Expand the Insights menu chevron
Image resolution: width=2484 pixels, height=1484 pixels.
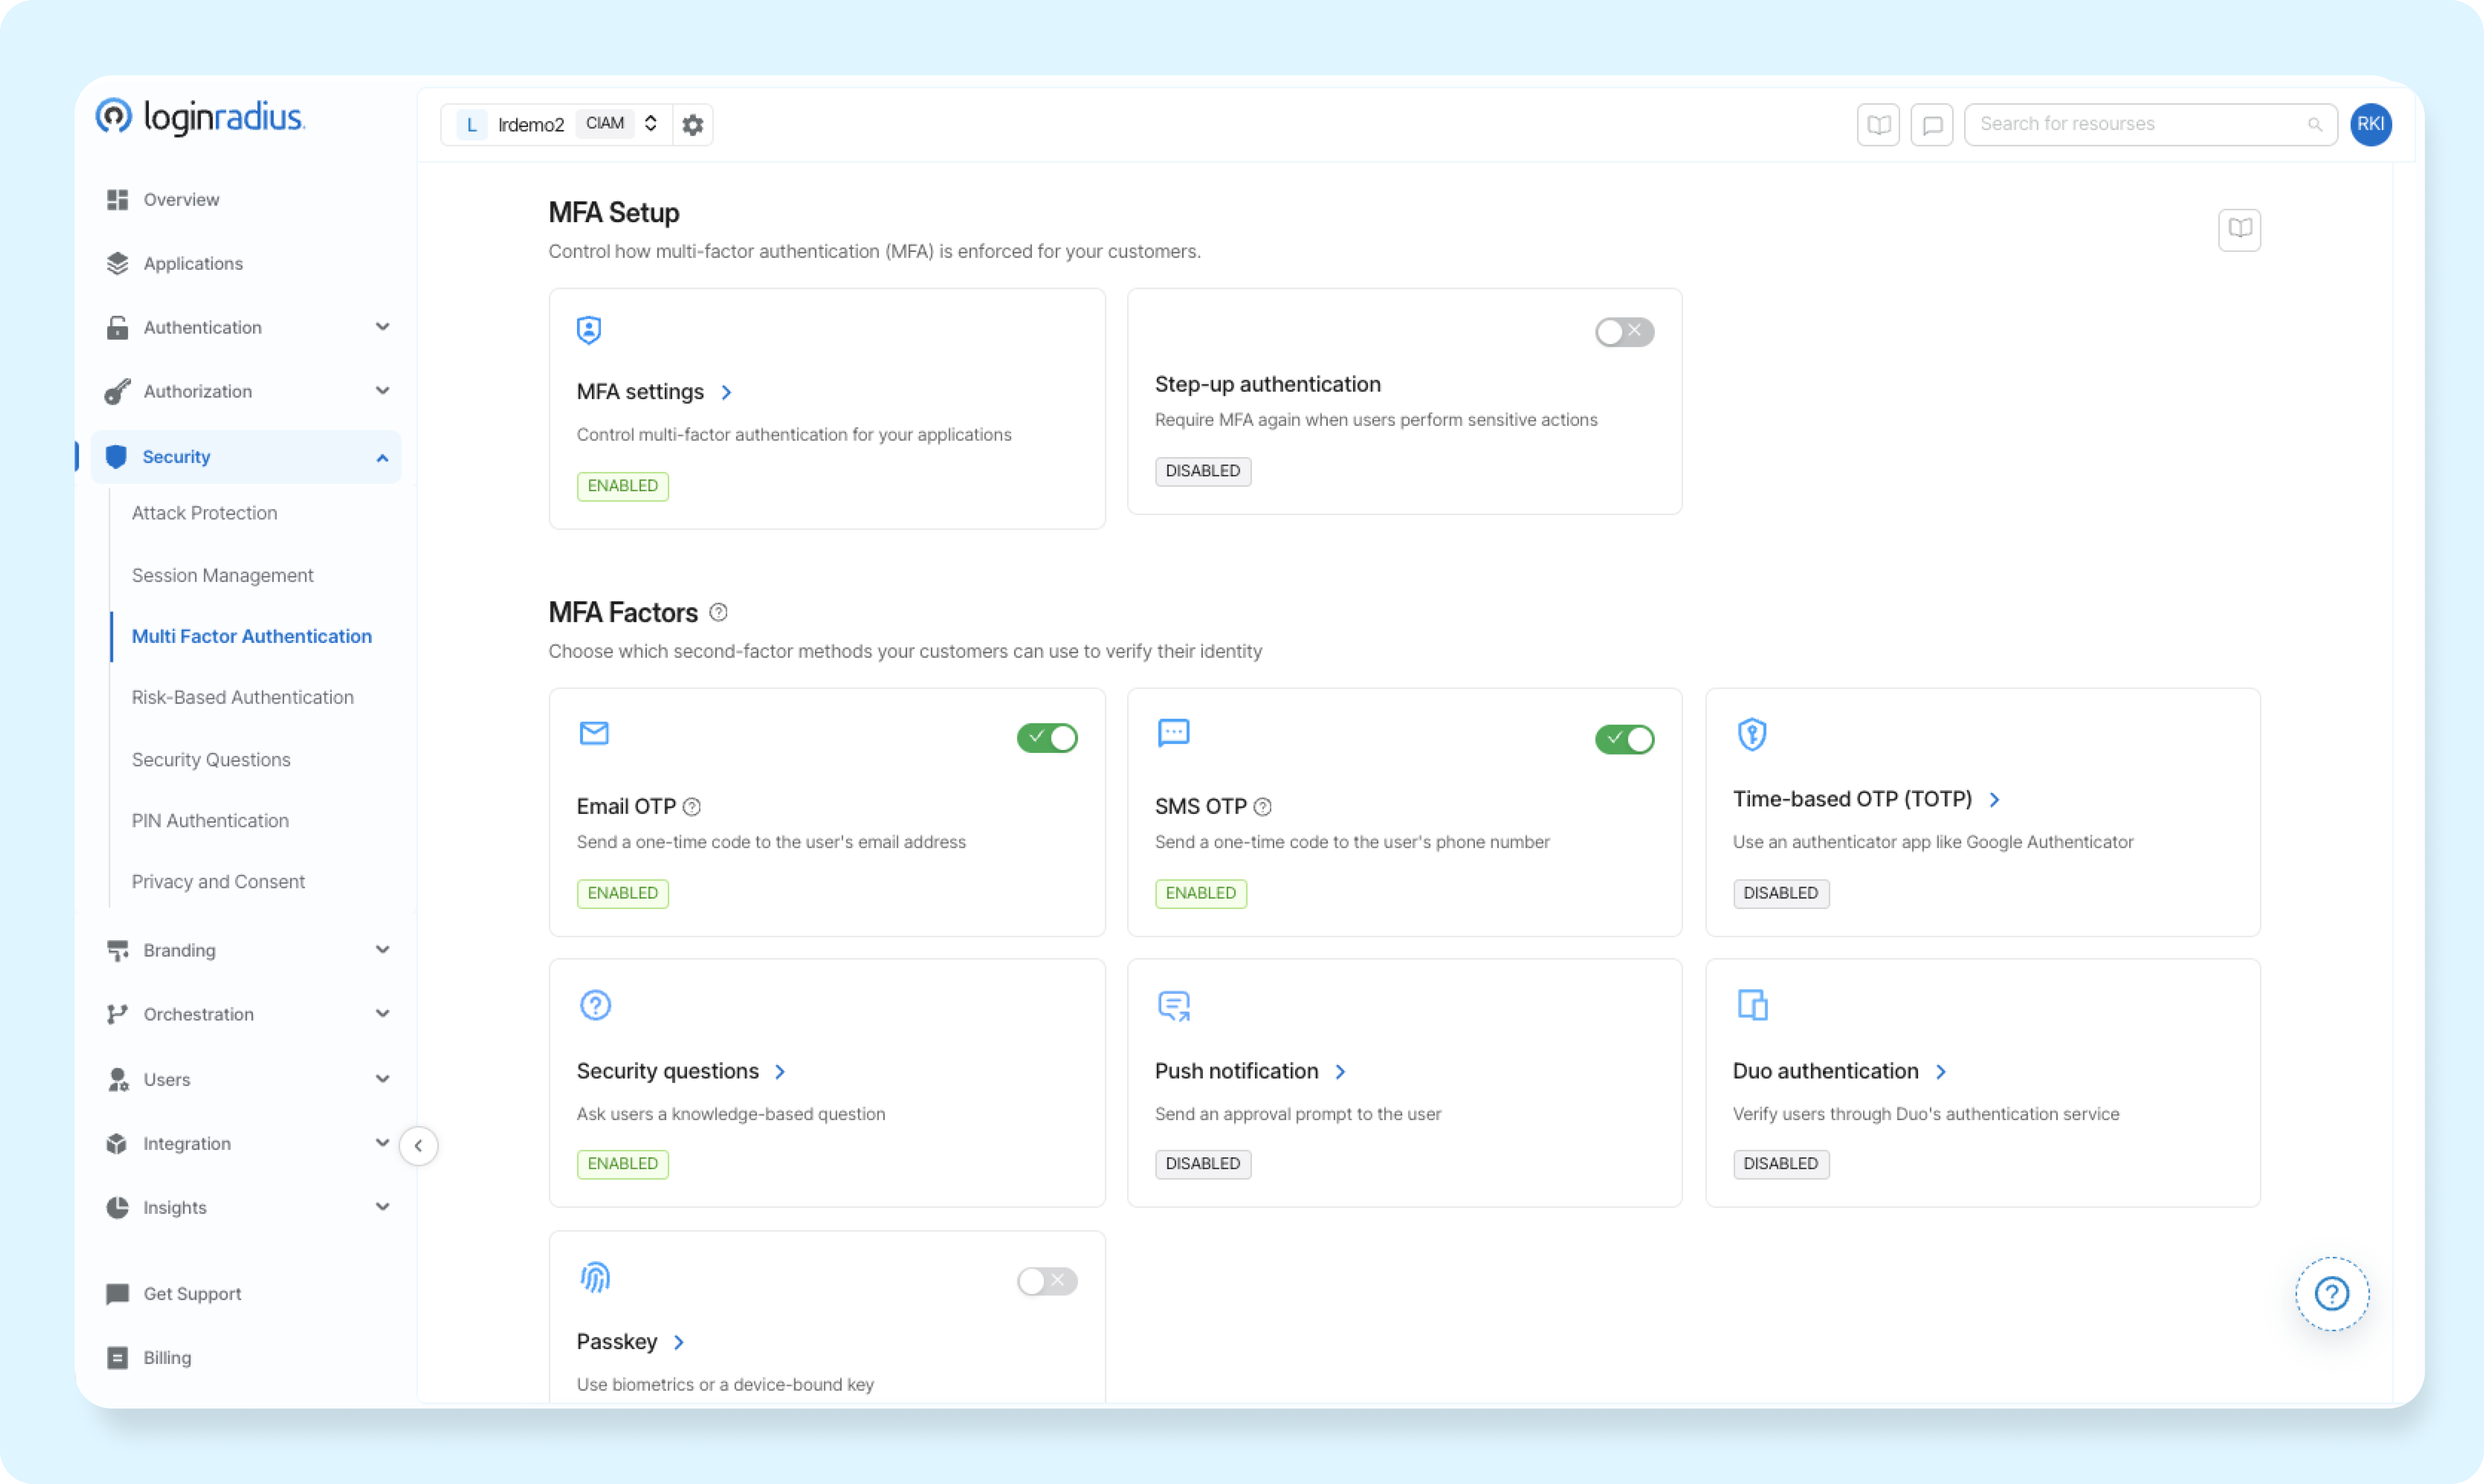pyautogui.click(x=382, y=1207)
